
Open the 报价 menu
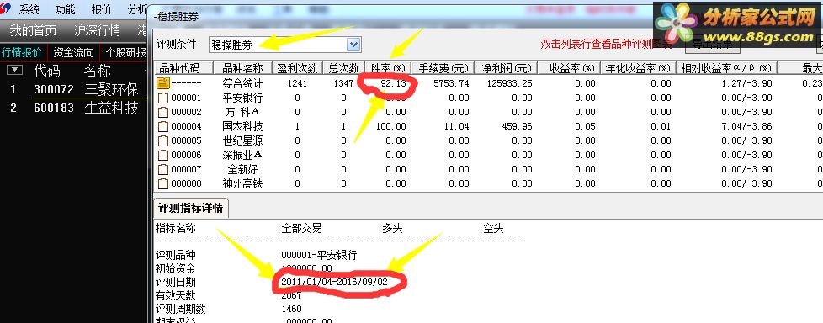pos(101,9)
